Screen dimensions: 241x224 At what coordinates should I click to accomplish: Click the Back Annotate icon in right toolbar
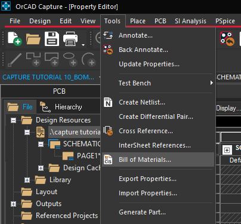point(227,39)
